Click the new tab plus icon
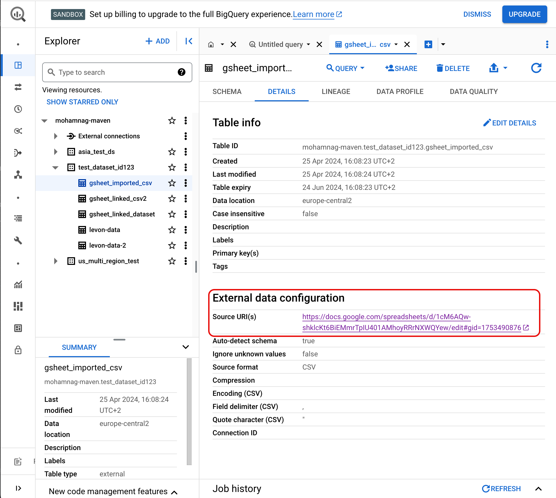 click(x=428, y=44)
